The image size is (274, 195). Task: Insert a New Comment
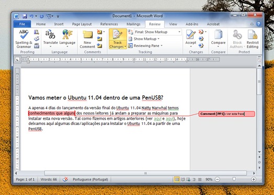point(87,39)
